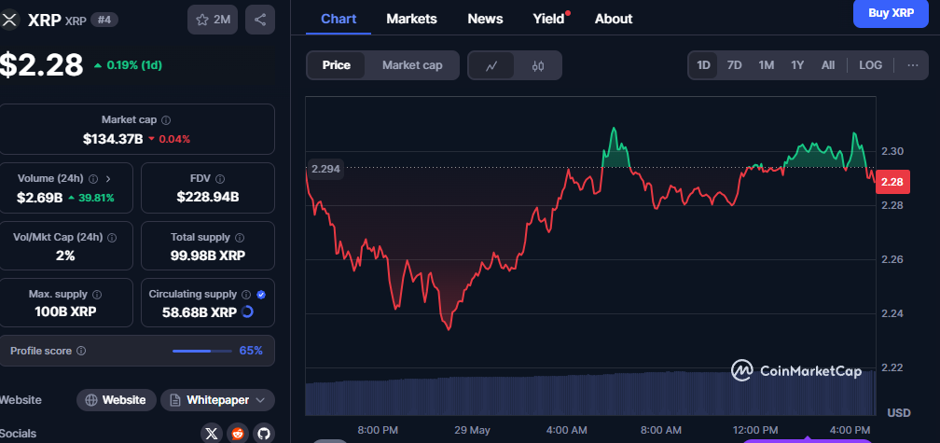
Task: Show info icon beside Volume (24h)
Action: click(x=93, y=179)
